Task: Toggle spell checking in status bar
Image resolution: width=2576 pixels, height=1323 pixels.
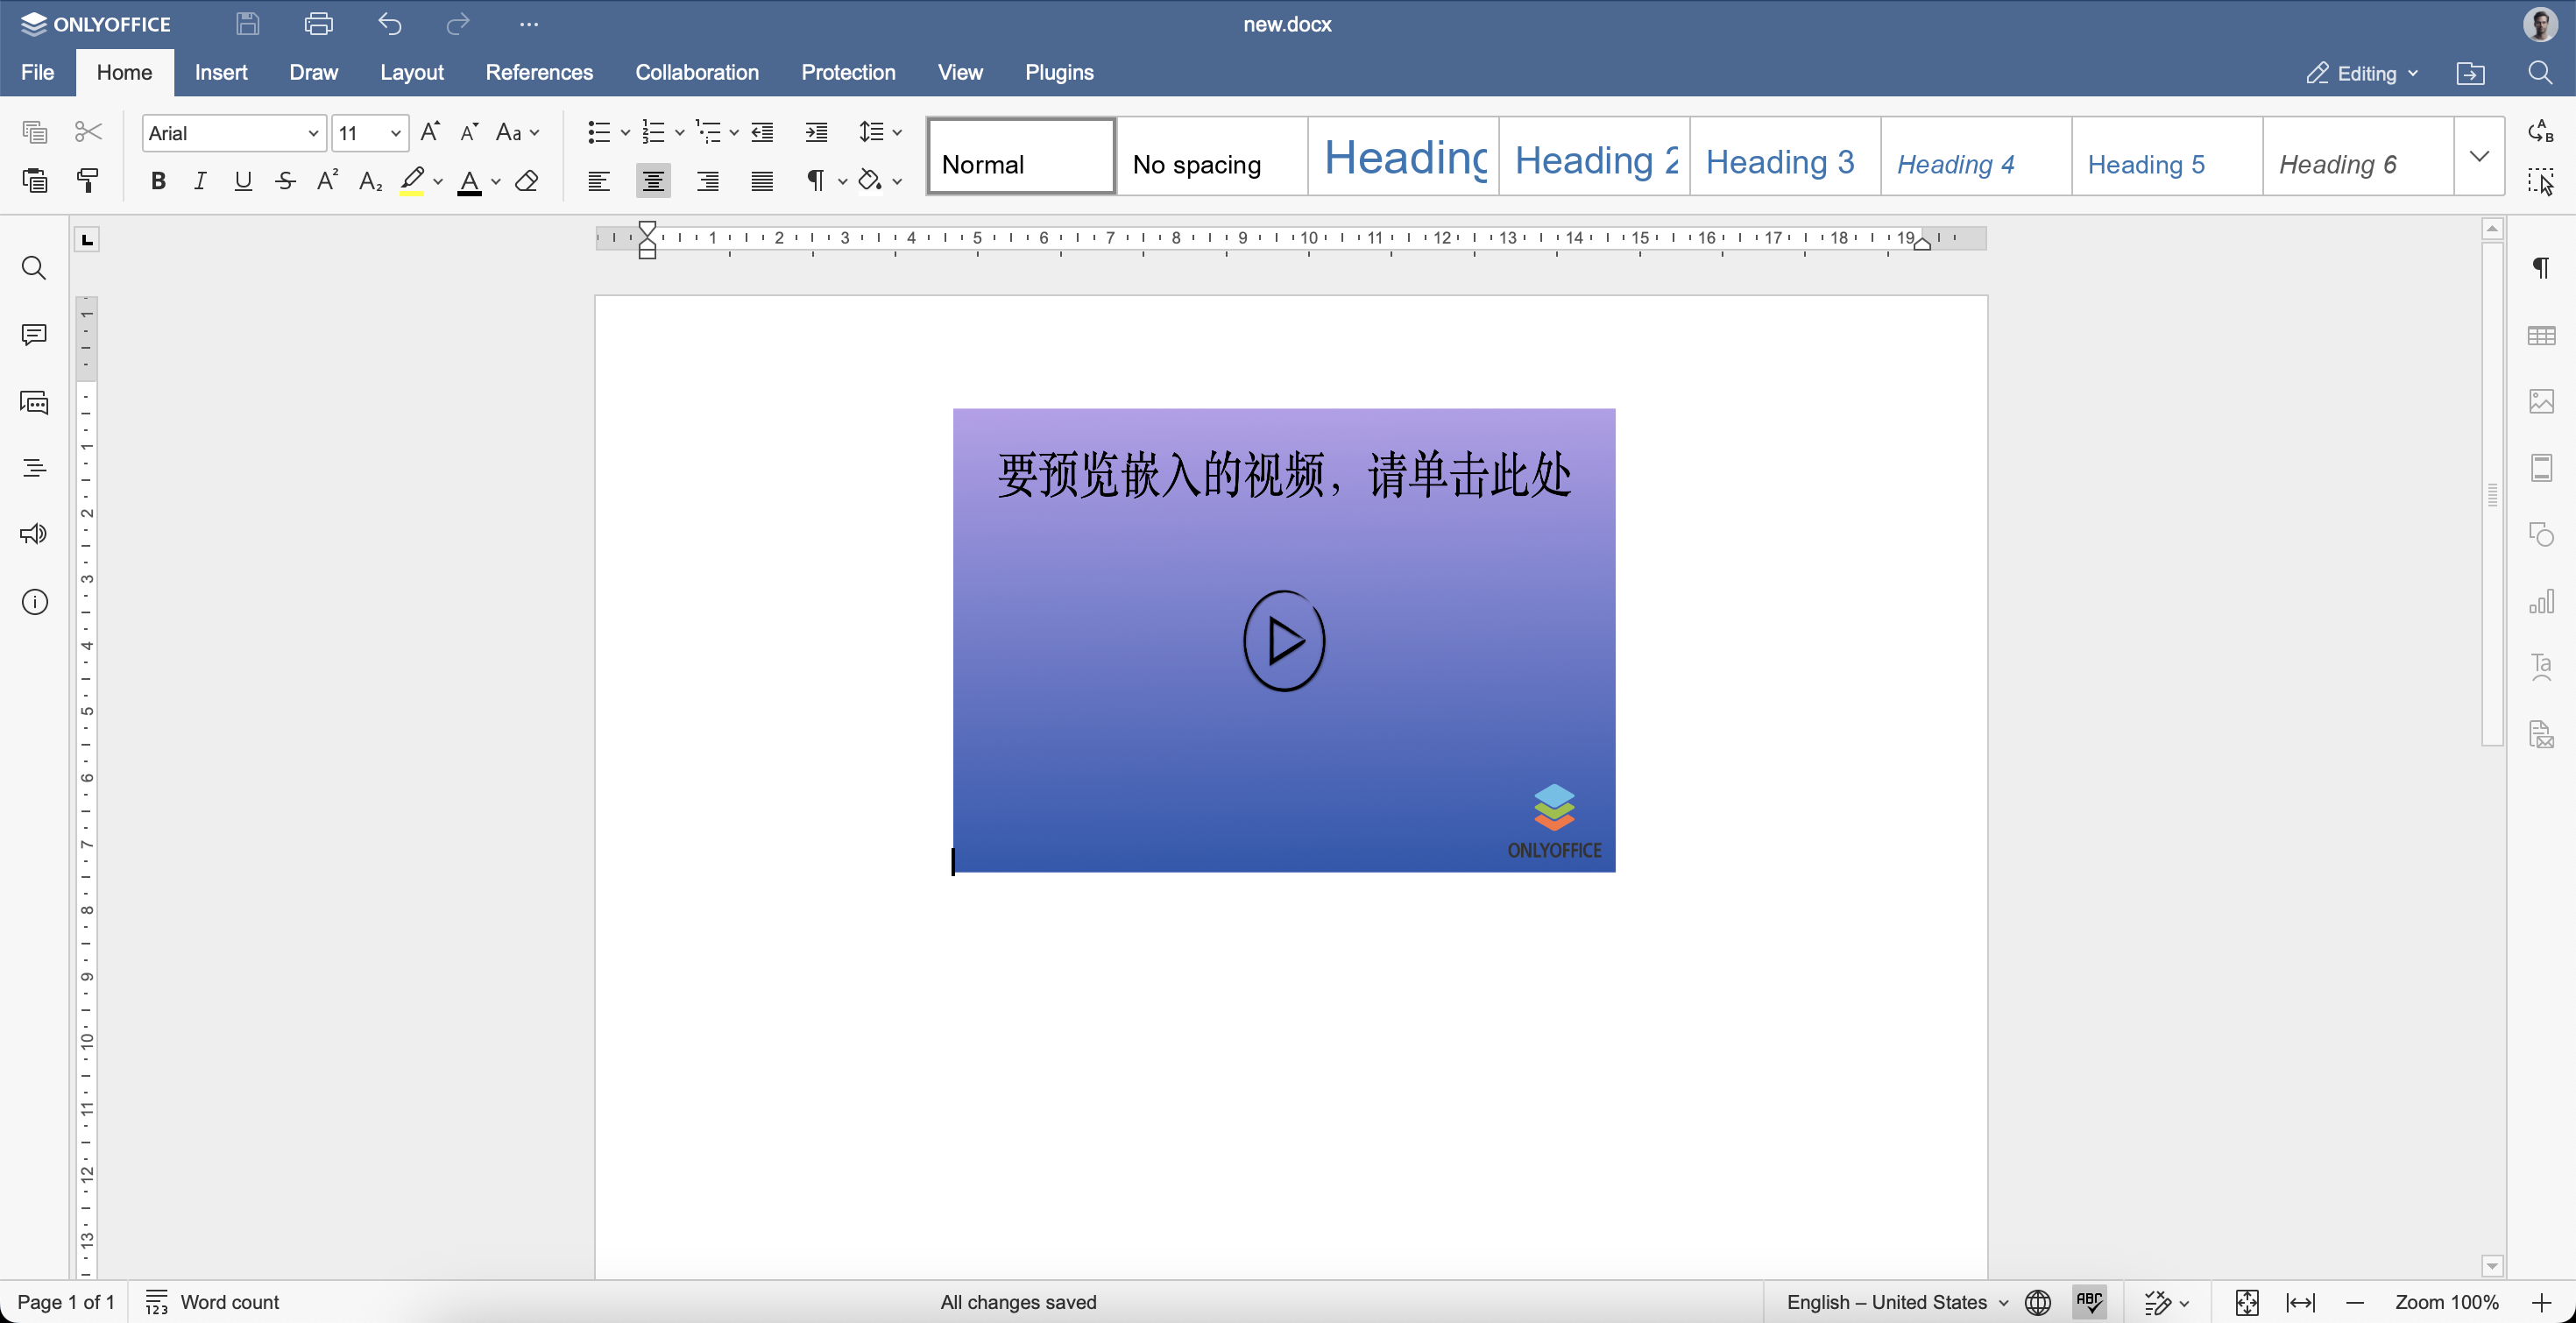Action: click(2089, 1302)
